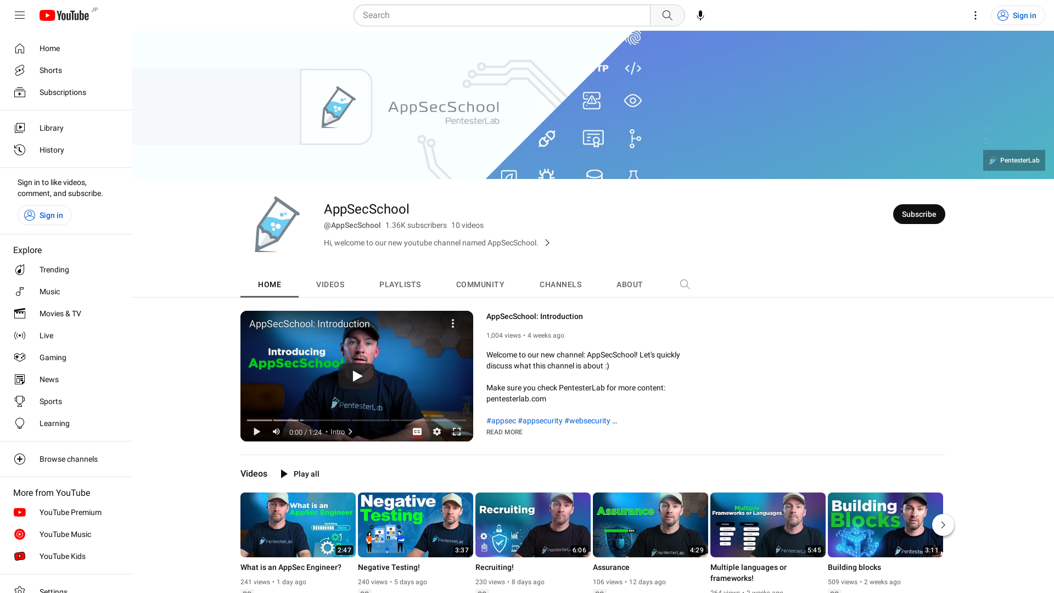Open the Recruiting! video thumbnail

pos(533,525)
